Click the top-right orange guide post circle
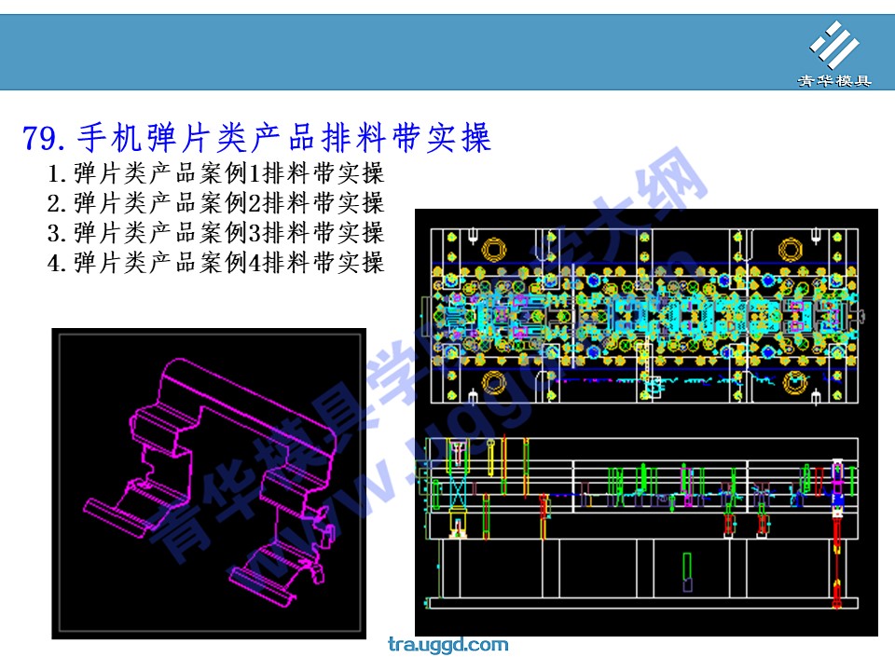Viewport: 895px width, 671px height. pos(791,250)
